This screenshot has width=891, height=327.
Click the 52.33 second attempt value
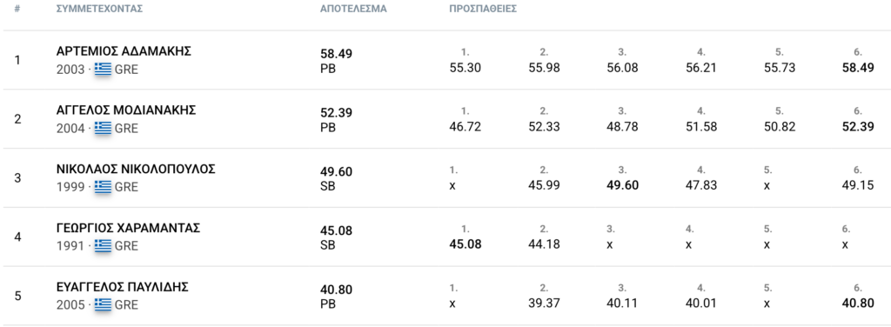click(544, 127)
